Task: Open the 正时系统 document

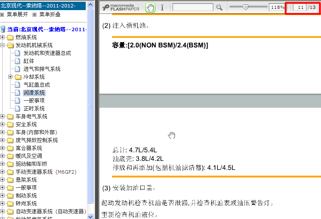Action: 34,109
